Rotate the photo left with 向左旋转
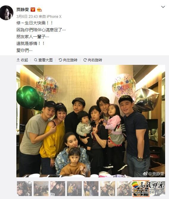Screen dimensions: 169x199 (68, 60)
